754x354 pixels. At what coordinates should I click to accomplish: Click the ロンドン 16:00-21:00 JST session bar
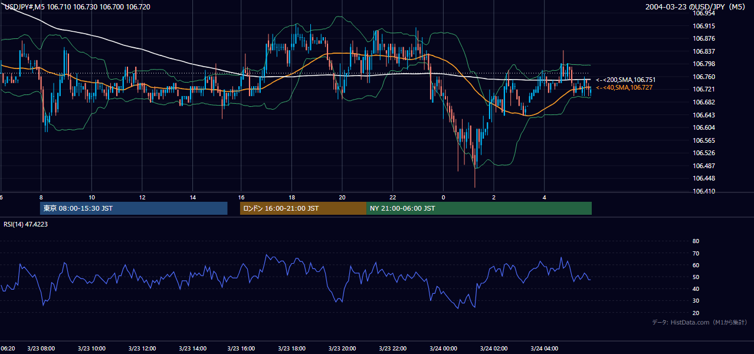[303, 208]
